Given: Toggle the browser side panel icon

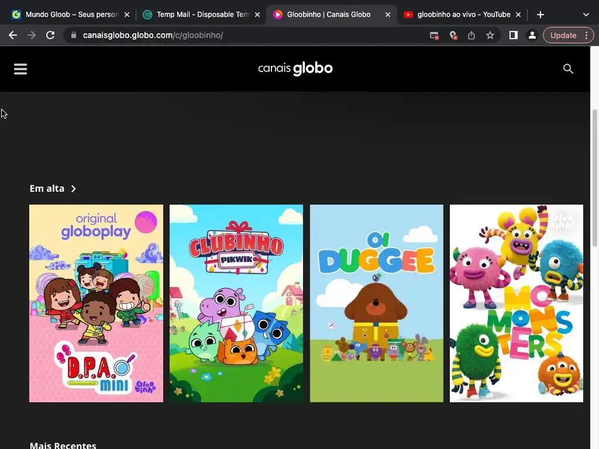Looking at the screenshot, I should tap(514, 36).
